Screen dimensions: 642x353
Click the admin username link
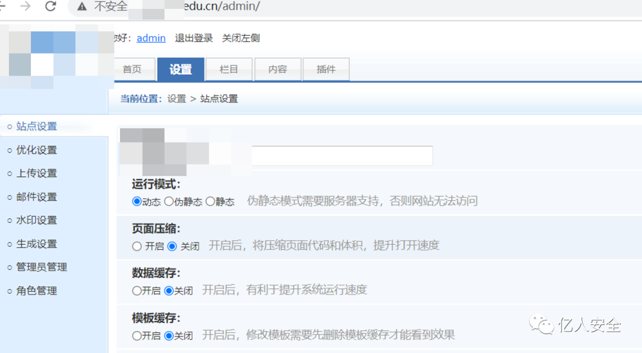coord(150,37)
